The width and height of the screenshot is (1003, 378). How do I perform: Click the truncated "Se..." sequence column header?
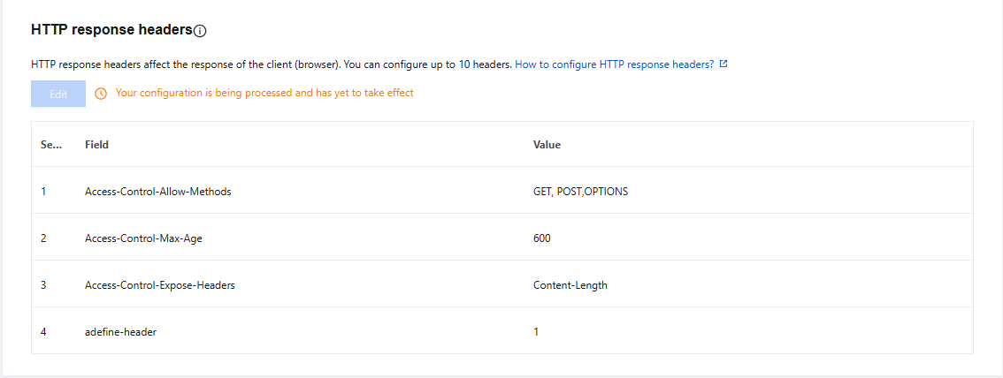(50, 145)
